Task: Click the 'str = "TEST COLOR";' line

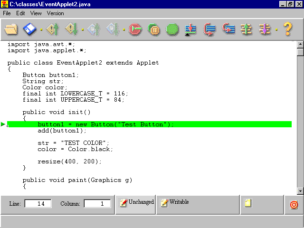Action: [74, 143]
